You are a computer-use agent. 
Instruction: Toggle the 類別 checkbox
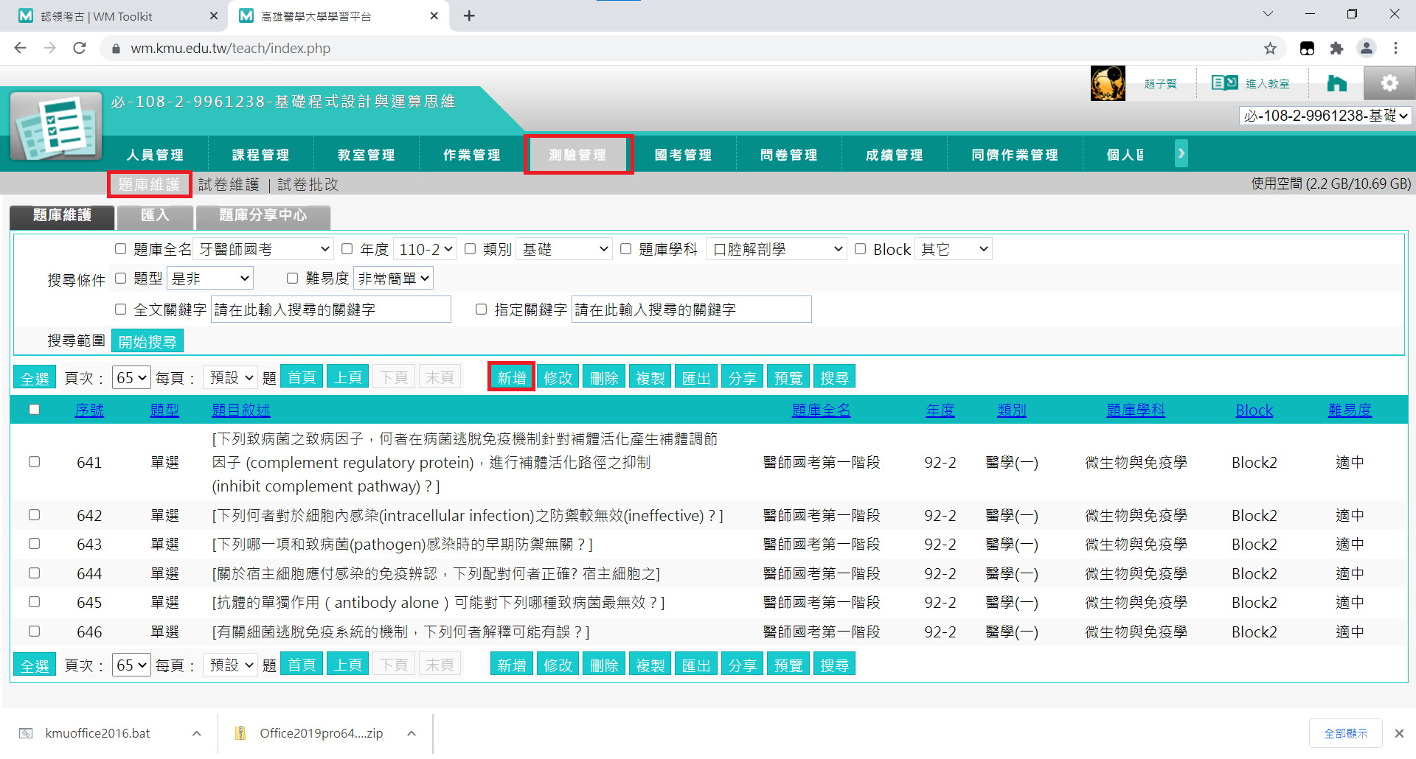pyautogui.click(x=471, y=249)
